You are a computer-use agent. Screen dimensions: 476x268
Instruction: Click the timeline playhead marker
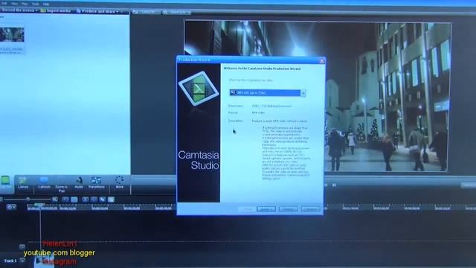coord(39,205)
